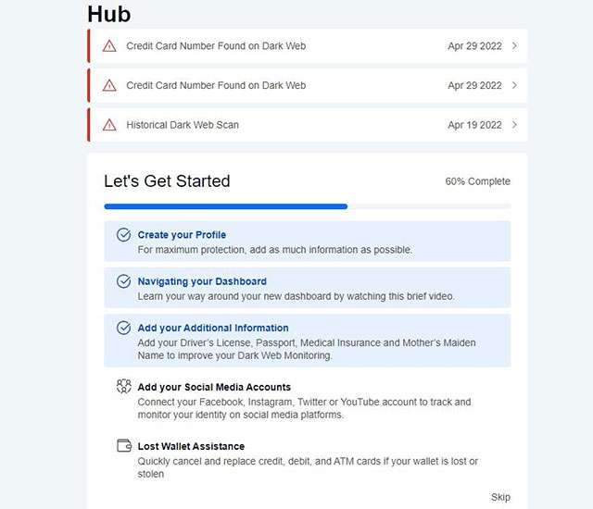Screen dimensions: 593x509
Task: Open the Historical Dark Web Scan alert text
Action: pyautogui.click(x=183, y=125)
